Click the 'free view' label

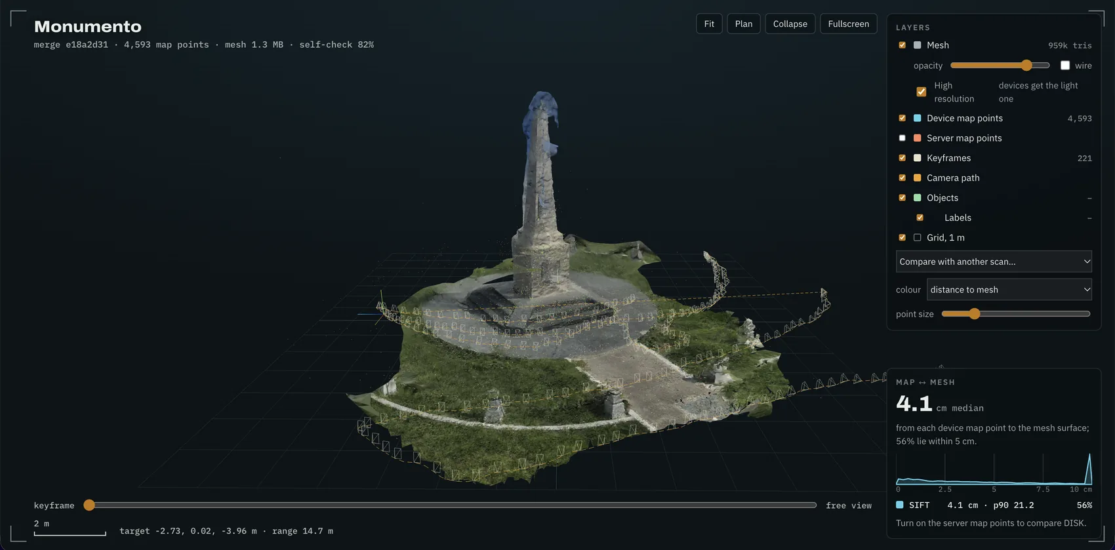pyautogui.click(x=849, y=505)
